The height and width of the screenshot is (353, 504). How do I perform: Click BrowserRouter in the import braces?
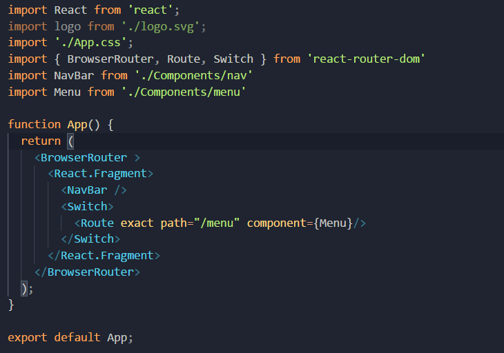110,59
